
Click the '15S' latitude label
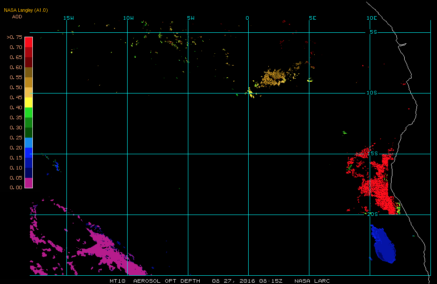tap(373, 153)
